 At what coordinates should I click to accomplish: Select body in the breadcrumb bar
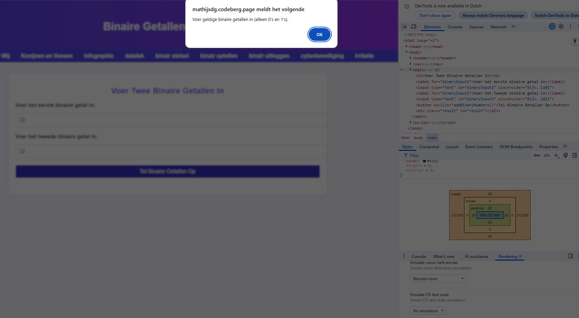coord(418,138)
